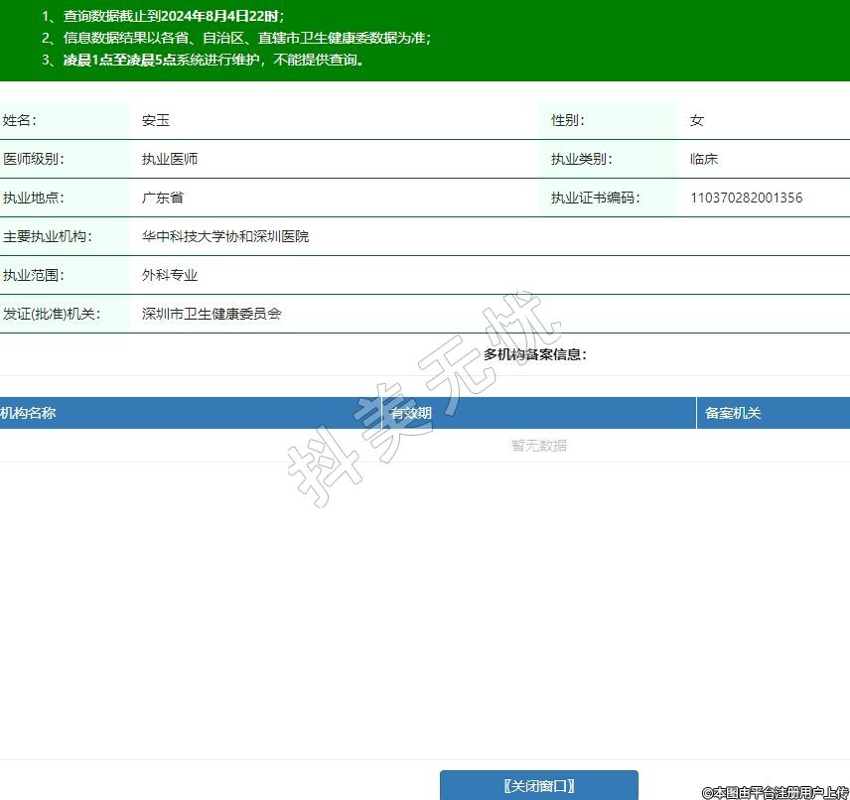Click the 广东省 practice location value
The width and height of the screenshot is (850, 800).
click(x=163, y=198)
